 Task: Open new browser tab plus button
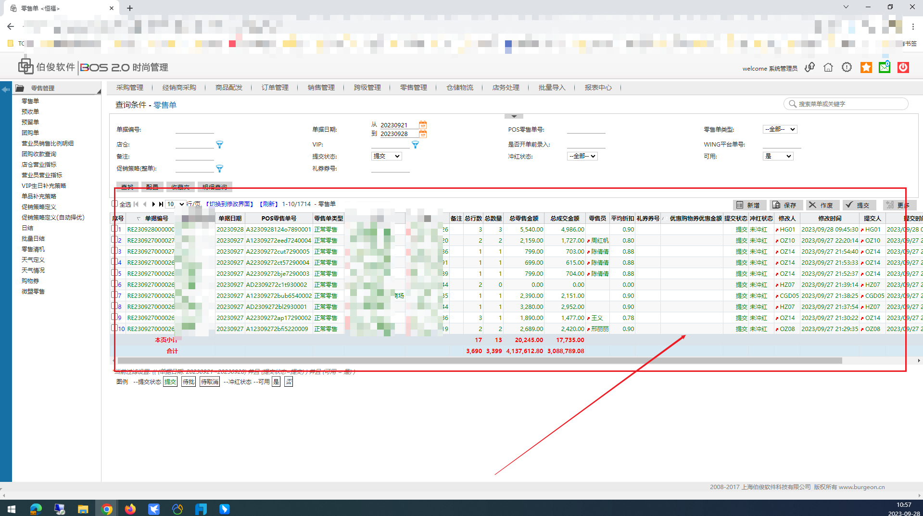click(x=130, y=8)
